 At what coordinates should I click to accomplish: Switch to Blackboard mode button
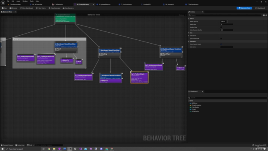[260, 8]
